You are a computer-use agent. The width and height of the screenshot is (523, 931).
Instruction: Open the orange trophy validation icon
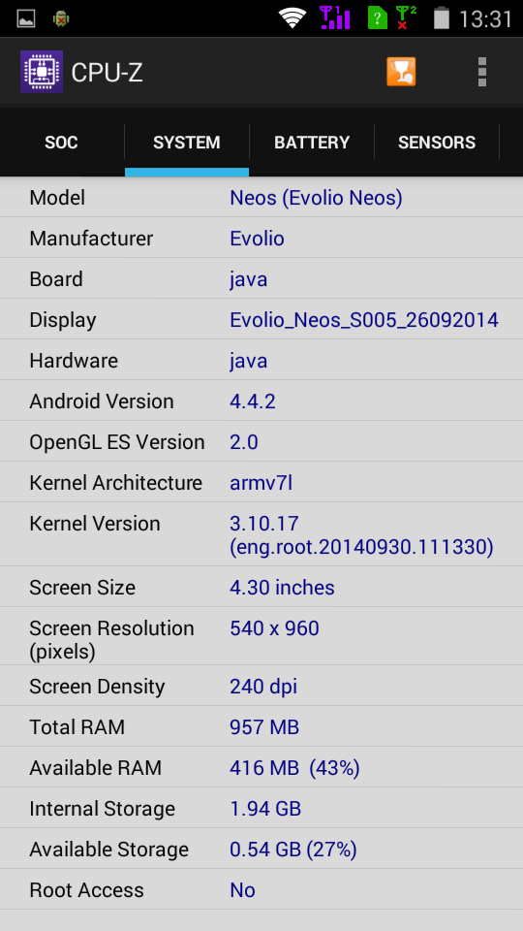(401, 72)
